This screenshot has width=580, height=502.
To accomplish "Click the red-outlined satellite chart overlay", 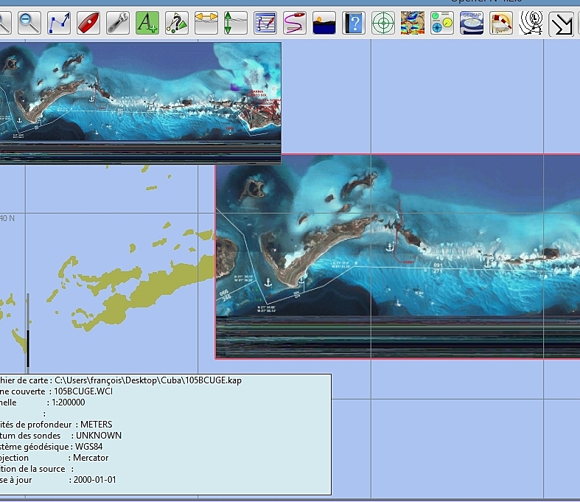I will point(397,256).
